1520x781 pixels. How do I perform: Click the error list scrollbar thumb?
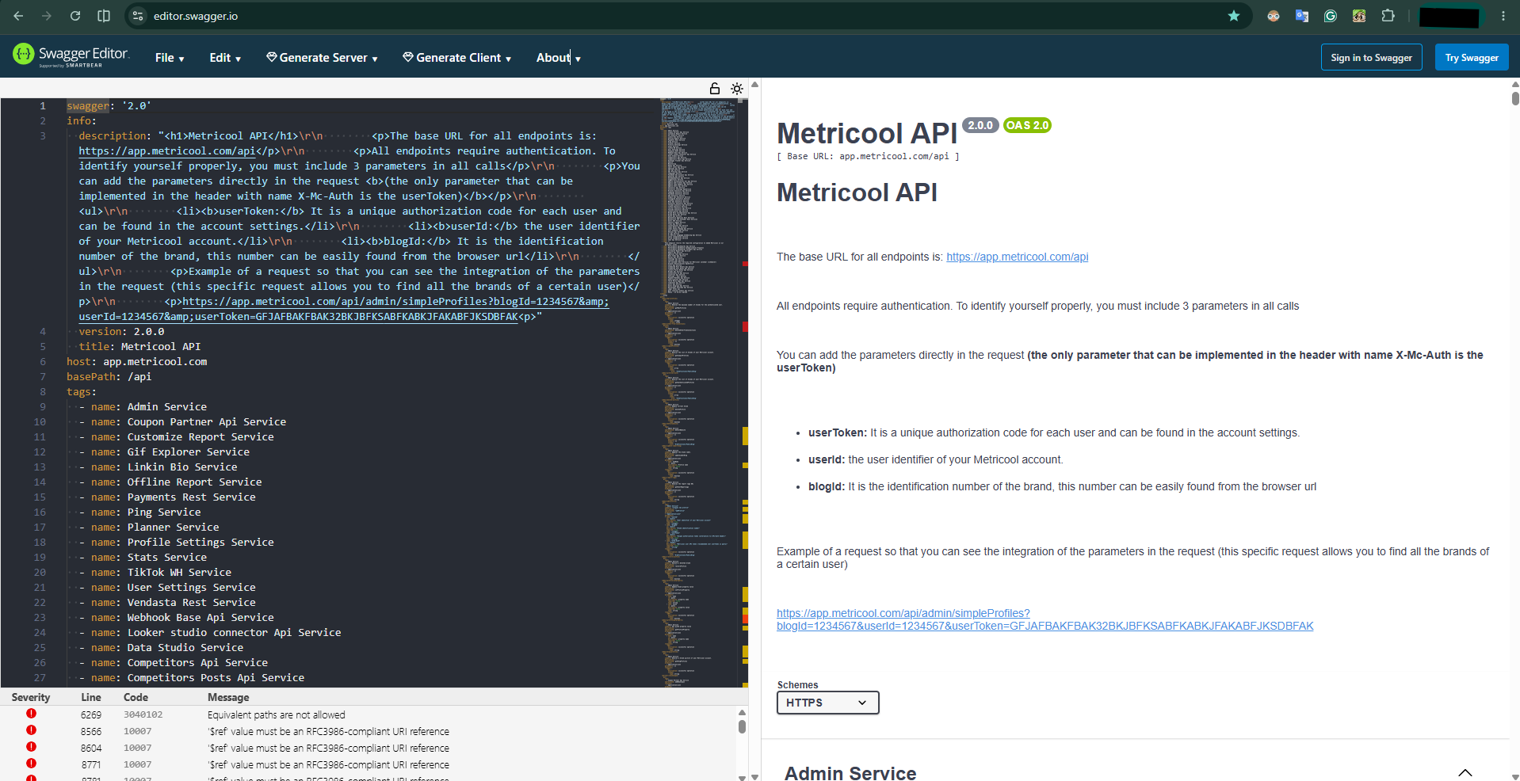tap(742, 726)
